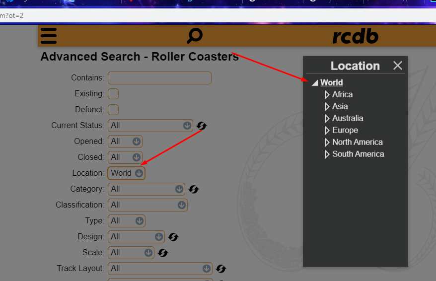
Task: Open the Category dropdown
Action: pyautogui.click(x=146, y=189)
